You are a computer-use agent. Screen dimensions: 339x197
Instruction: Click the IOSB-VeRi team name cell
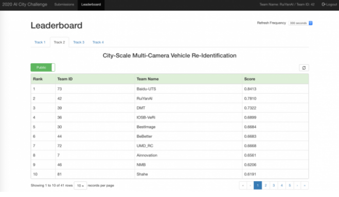[x=188, y=117]
